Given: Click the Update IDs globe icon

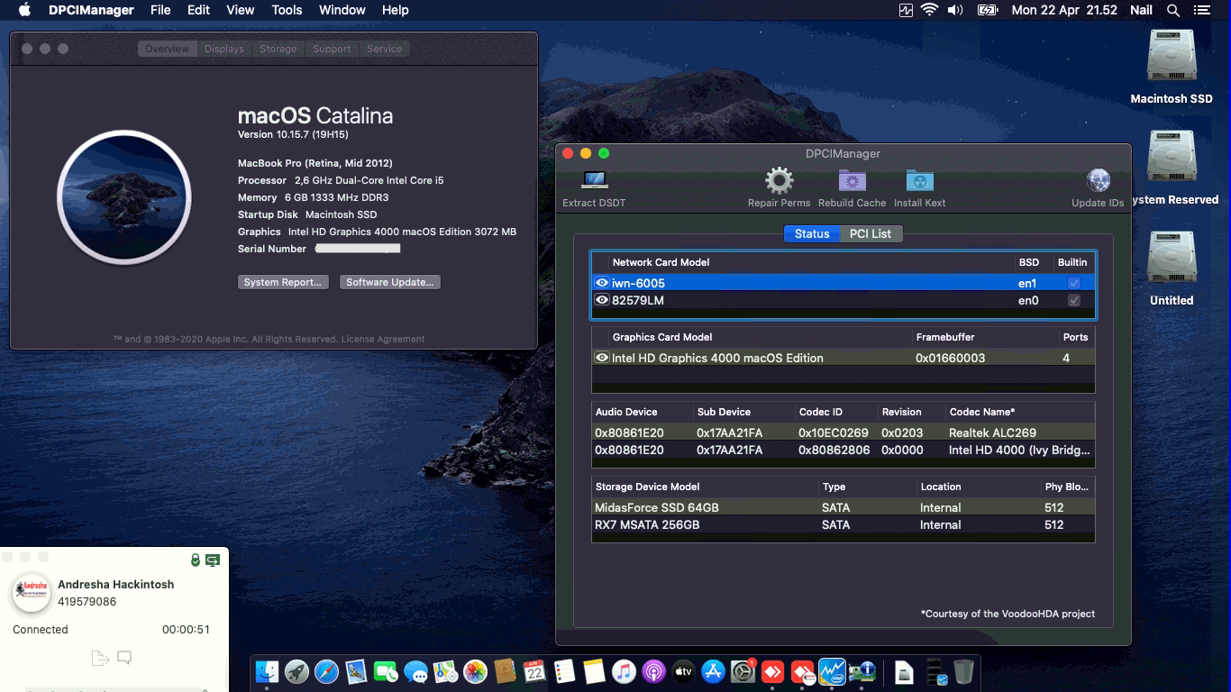Looking at the screenshot, I should tap(1098, 180).
